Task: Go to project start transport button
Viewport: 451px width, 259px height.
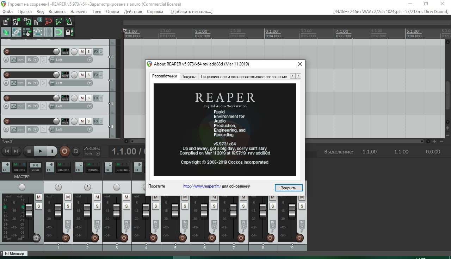Action: [x=7, y=151]
